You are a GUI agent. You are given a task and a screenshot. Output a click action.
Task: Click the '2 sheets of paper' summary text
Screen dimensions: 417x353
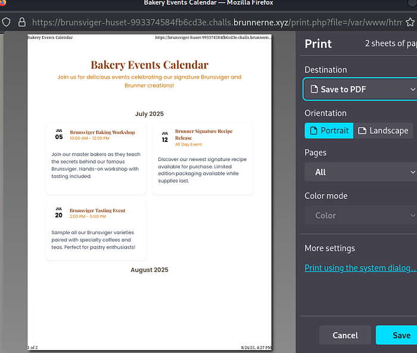pos(390,44)
